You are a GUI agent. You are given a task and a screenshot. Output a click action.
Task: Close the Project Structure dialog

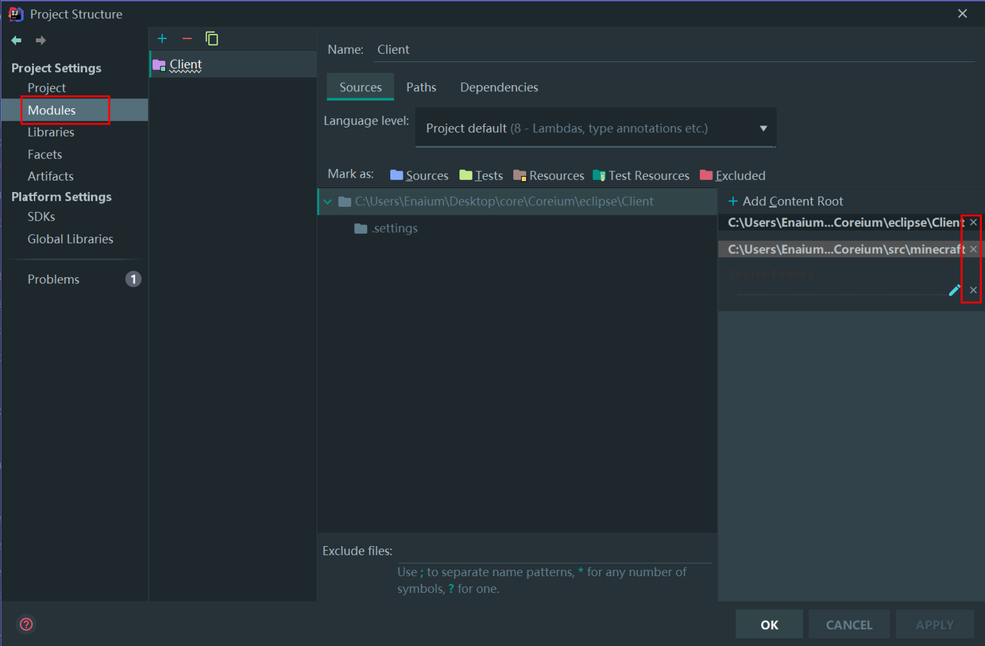[x=962, y=13]
